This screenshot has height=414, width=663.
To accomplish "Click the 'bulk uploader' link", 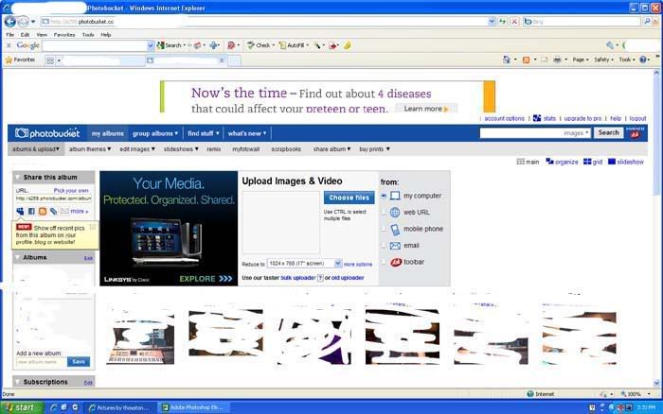I will [298, 278].
